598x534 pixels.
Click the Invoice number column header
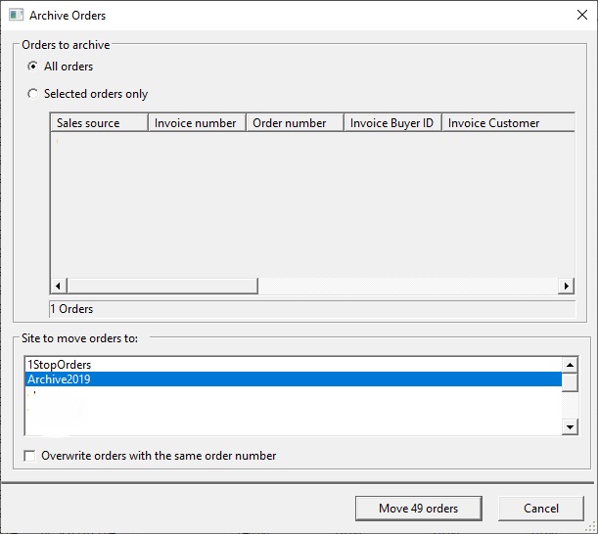197,122
